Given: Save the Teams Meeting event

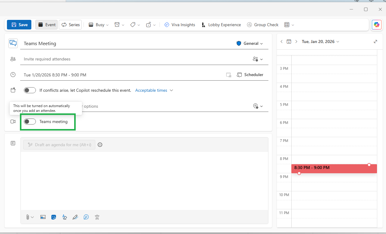Looking at the screenshot, I should (x=19, y=25).
